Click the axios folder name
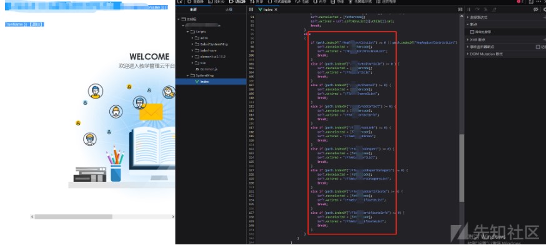546x245 pixels. click(x=204, y=38)
